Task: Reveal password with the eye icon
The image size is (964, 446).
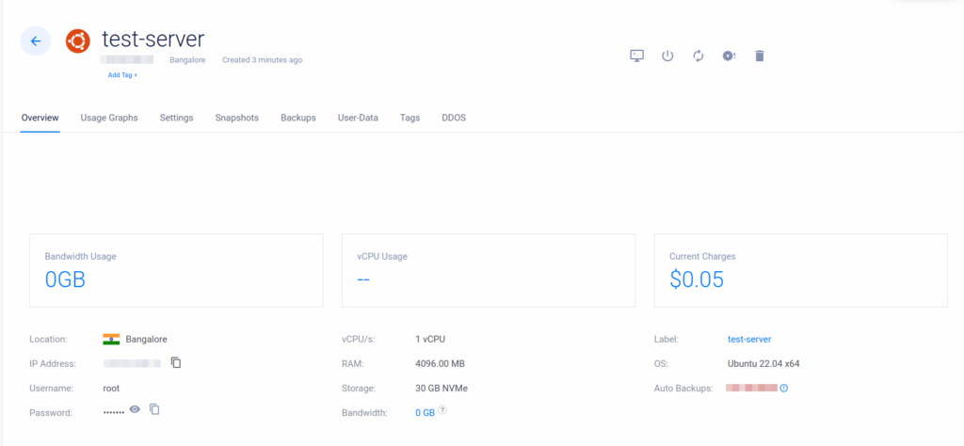Action: [135, 409]
